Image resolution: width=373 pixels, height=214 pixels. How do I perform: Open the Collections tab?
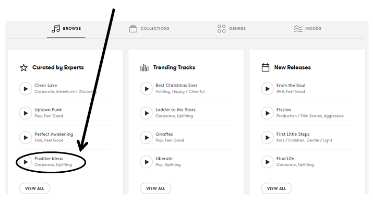pos(149,29)
